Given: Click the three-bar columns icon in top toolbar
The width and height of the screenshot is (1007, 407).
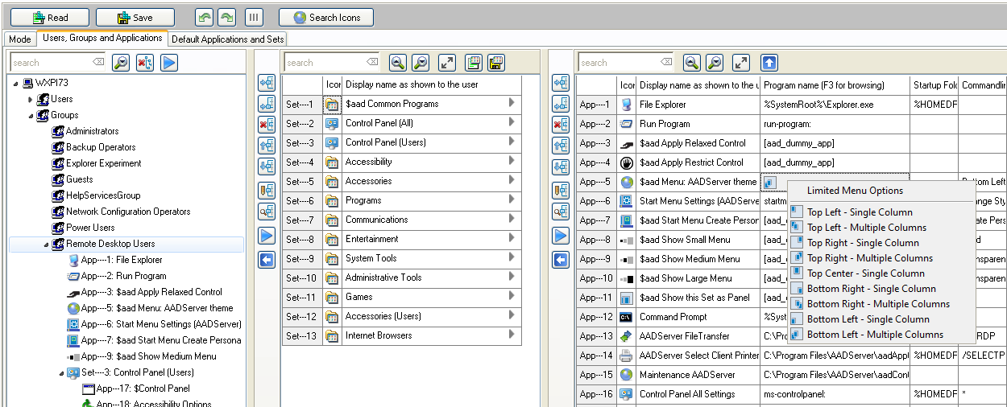Looking at the screenshot, I should tap(254, 17).
